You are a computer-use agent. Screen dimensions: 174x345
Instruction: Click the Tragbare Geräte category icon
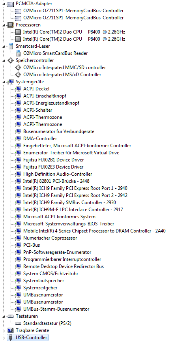tap(11, 330)
